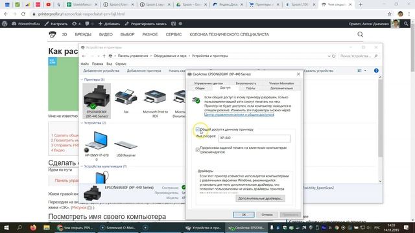This screenshot has width=415, height=233.
Task: Click Добавить in WordPress admin bar
Action: (109, 24)
